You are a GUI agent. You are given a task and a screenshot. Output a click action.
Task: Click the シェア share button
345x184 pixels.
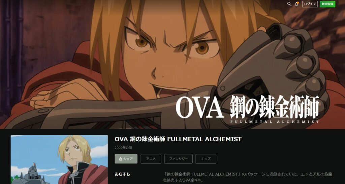tap(126, 159)
